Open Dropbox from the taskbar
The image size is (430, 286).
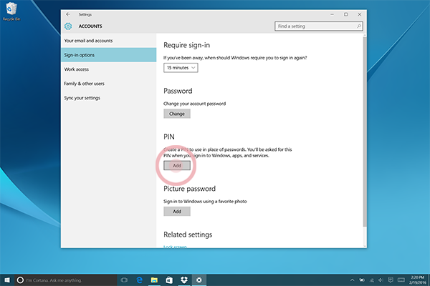tap(184, 280)
